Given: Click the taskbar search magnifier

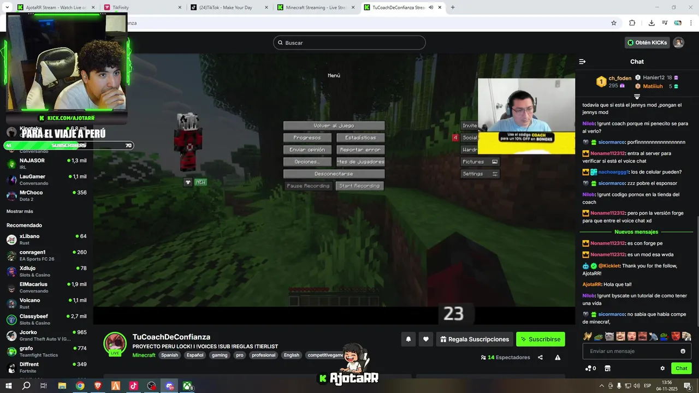Looking at the screenshot, I should pos(26,386).
